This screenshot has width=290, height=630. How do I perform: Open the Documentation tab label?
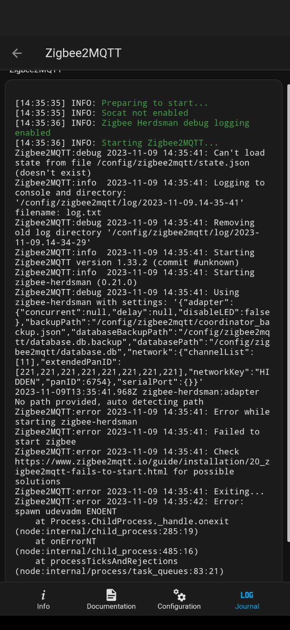coord(111,606)
